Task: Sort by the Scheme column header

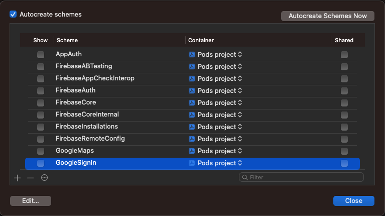Action: coord(67,40)
